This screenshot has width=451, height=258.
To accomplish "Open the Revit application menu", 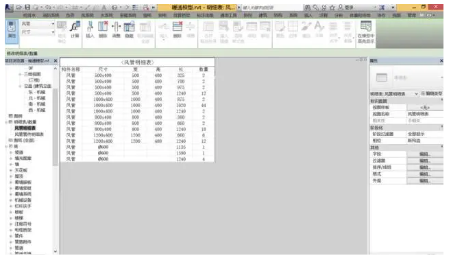I will (x=9, y=7).
